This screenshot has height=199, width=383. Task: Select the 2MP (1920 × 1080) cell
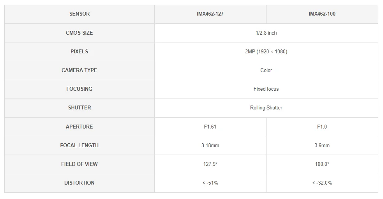click(266, 51)
